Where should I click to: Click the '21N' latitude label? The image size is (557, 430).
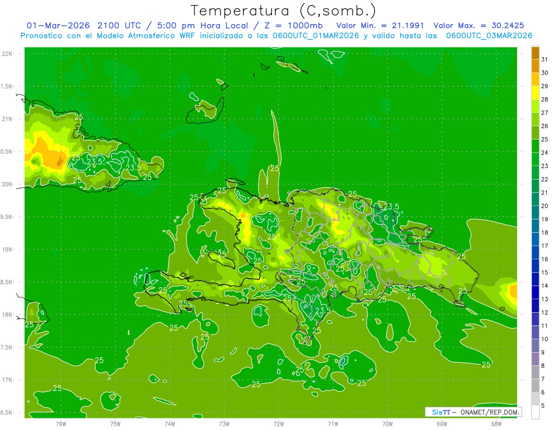[x=7, y=119]
